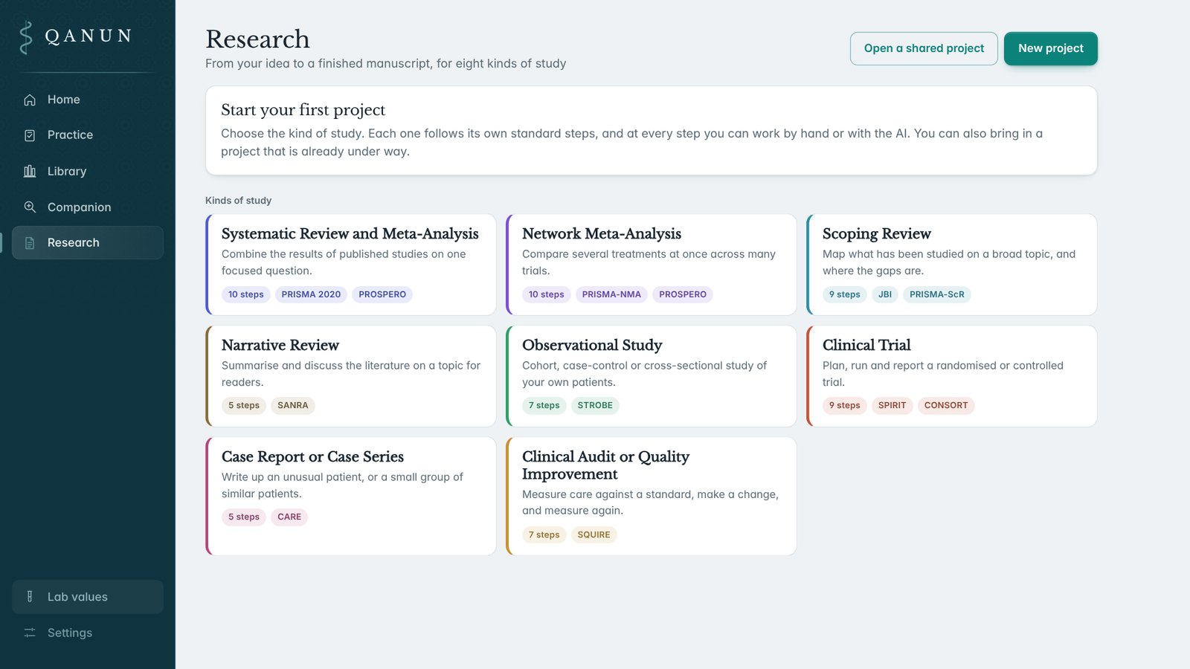Select the Network Meta-Analysis card
1190x669 pixels.
[x=652, y=265]
